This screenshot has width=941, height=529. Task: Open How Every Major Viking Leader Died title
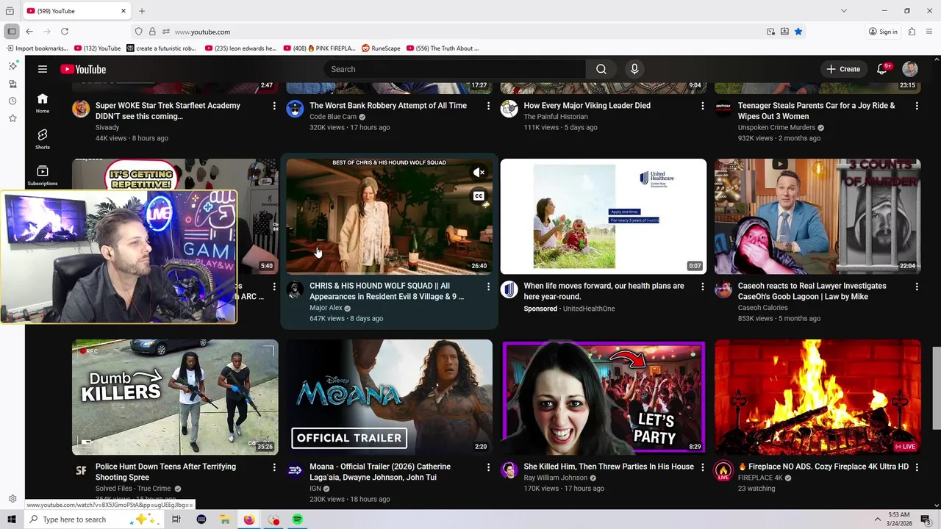587,106
